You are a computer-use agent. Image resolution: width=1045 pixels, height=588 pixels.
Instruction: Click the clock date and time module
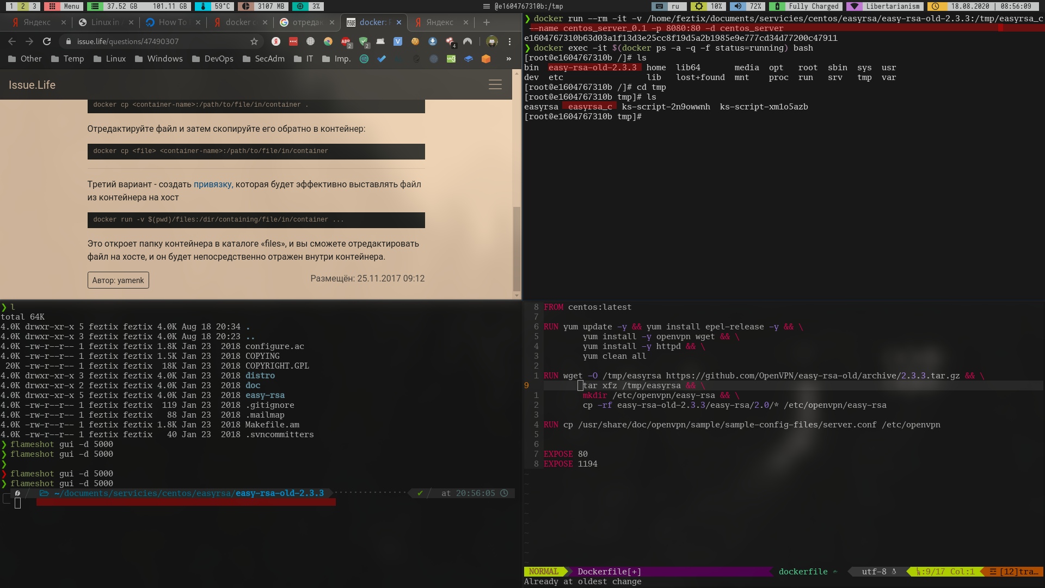[x=983, y=6]
